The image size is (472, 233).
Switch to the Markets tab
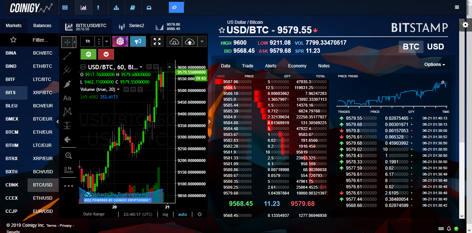coord(14,26)
